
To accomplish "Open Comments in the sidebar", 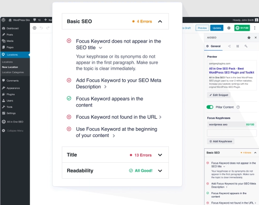I will pyautogui.click(x=10, y=81).
